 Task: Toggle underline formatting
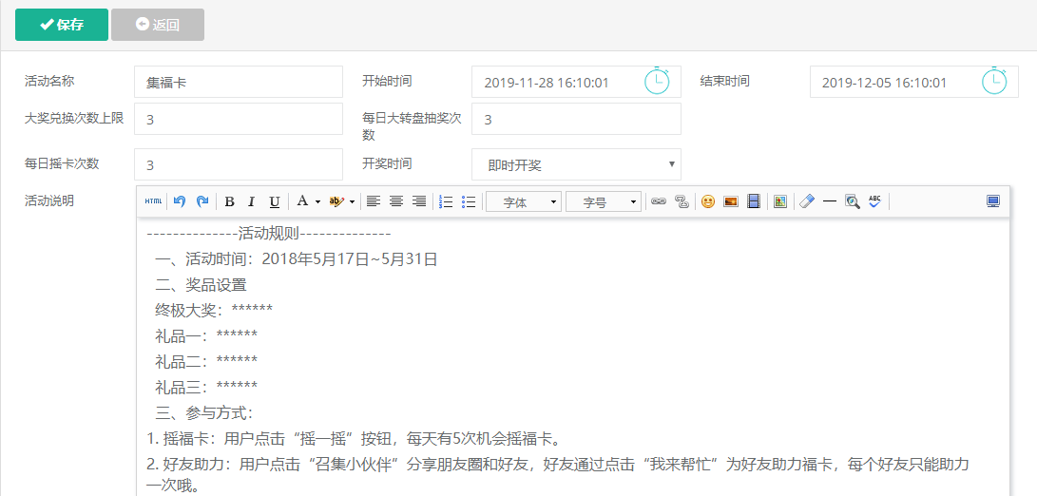coord(275,201)
